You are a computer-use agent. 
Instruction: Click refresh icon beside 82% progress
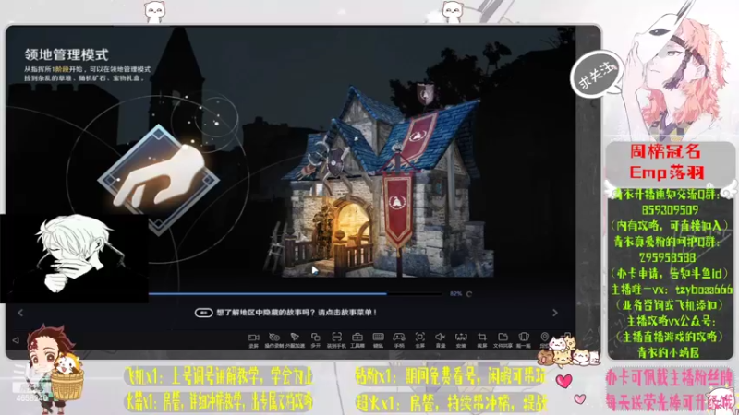tap(469, 293)
